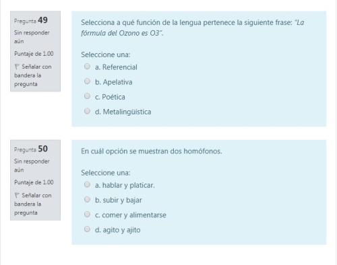Choose radio button b. Apelativa
The width and height of the screenshot is (337, 265).
pyautogui.click(x=87, y=81)
